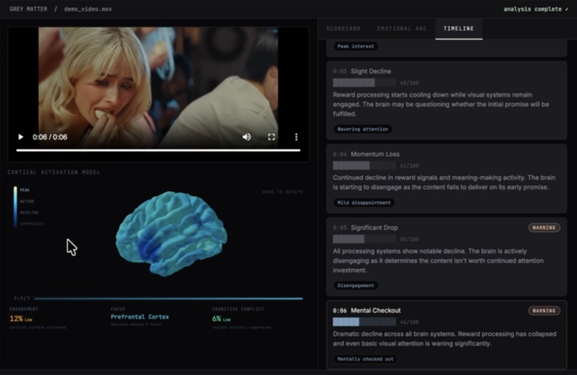Screen dimensions: 577x375
Task: Click the 3D brain activation model
Action: [x=171, y=233]
